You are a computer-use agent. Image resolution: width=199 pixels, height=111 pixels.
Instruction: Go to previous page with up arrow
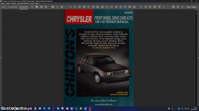(57, 7)
